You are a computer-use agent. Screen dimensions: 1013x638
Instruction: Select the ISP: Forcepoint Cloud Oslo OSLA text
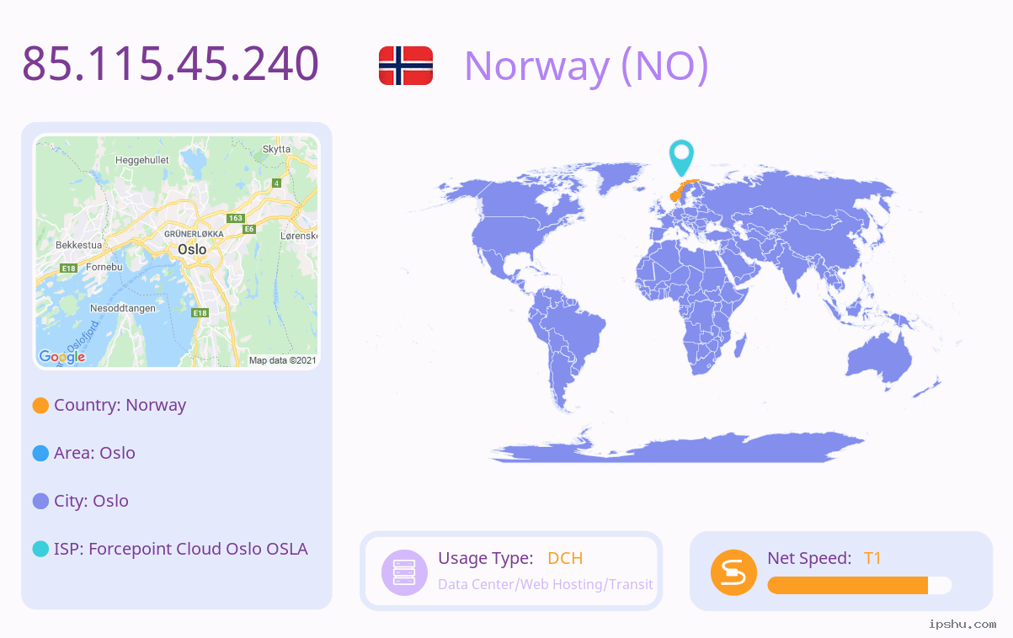coord(181,549)
